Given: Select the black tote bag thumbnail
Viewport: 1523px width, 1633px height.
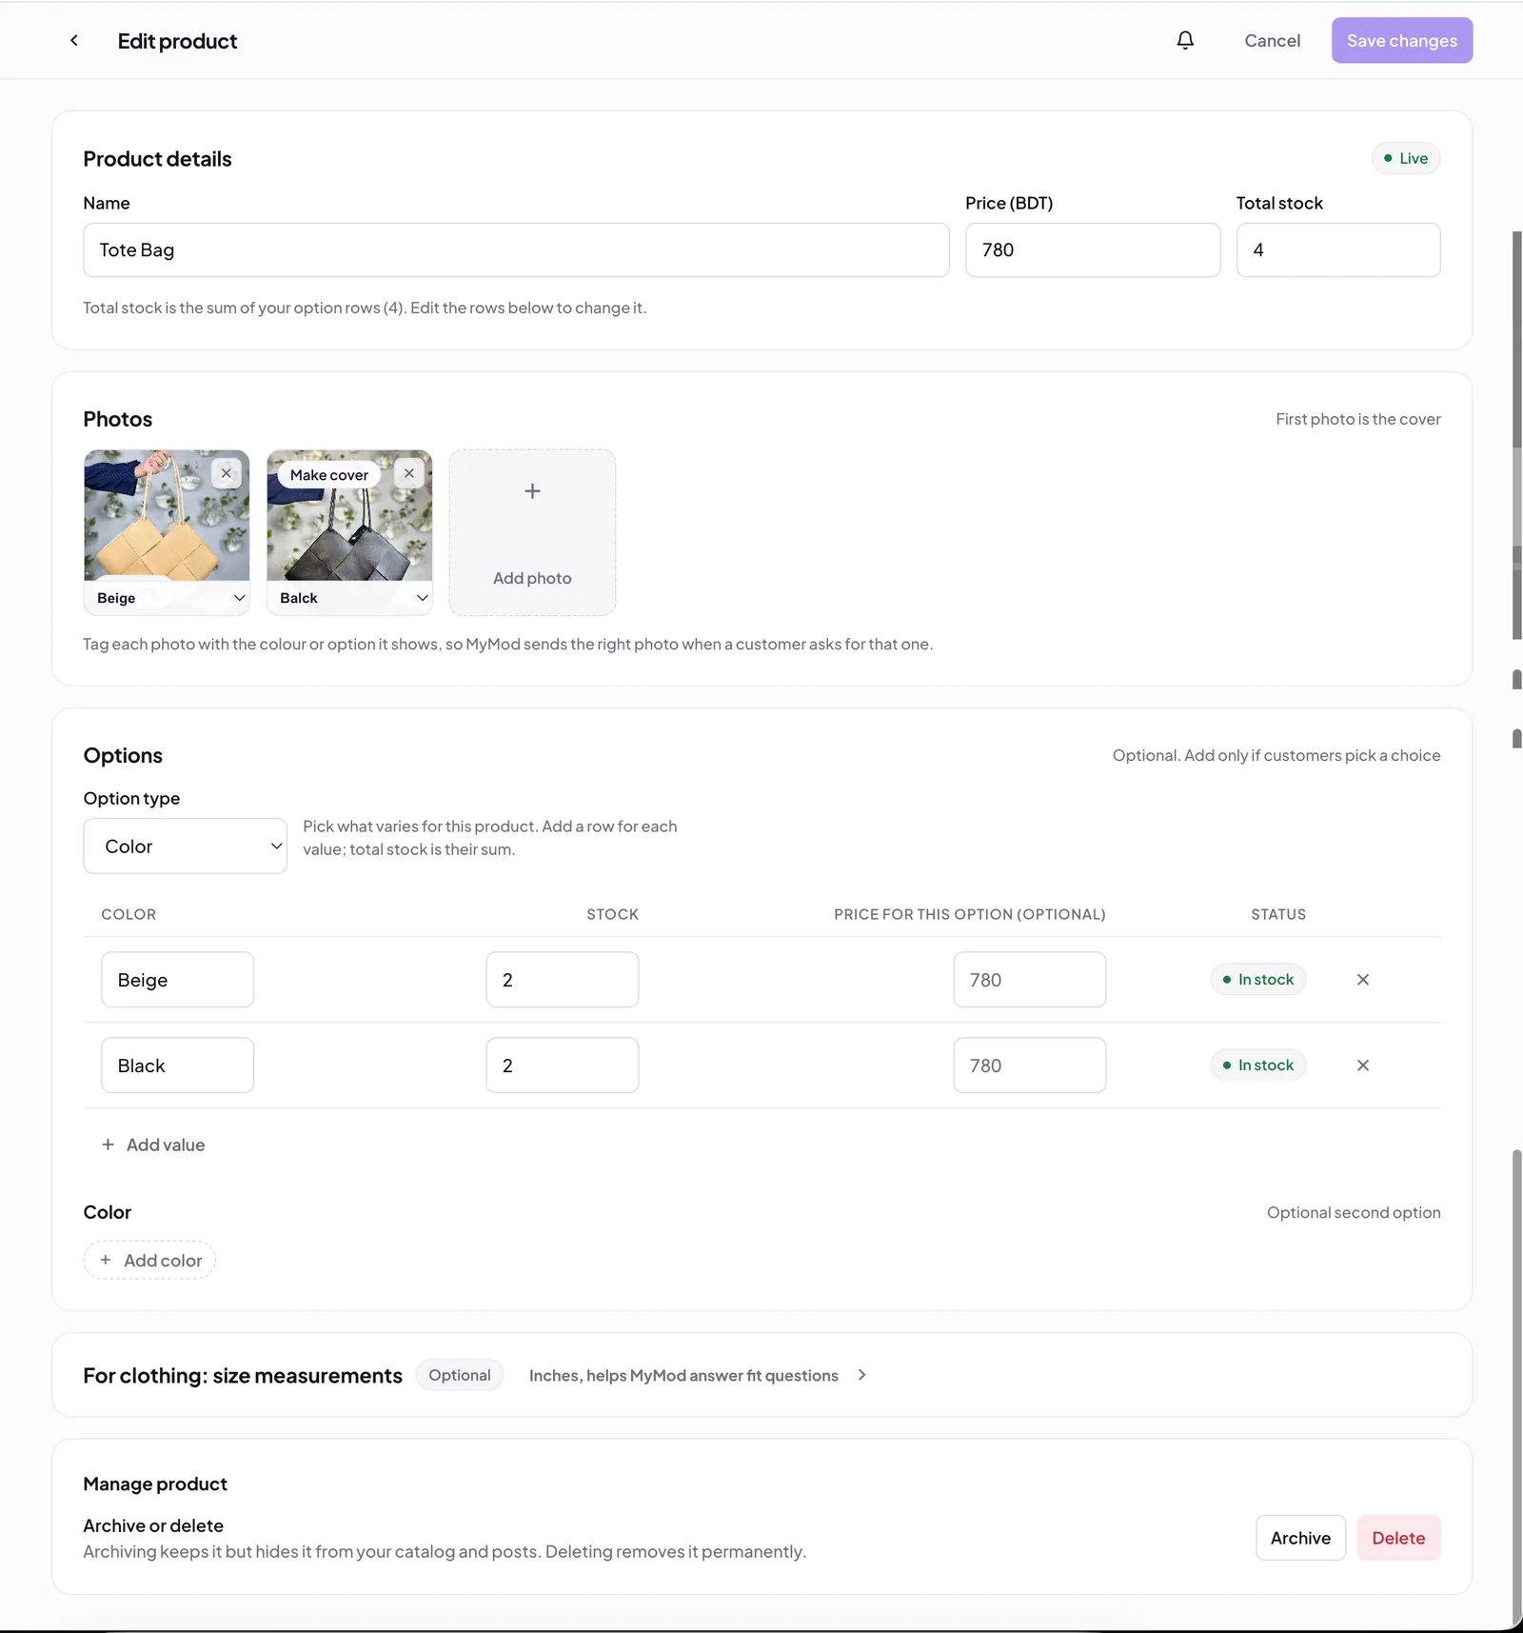Looking at the screenshot, I should pyautogui.click(x=349, y=533).
